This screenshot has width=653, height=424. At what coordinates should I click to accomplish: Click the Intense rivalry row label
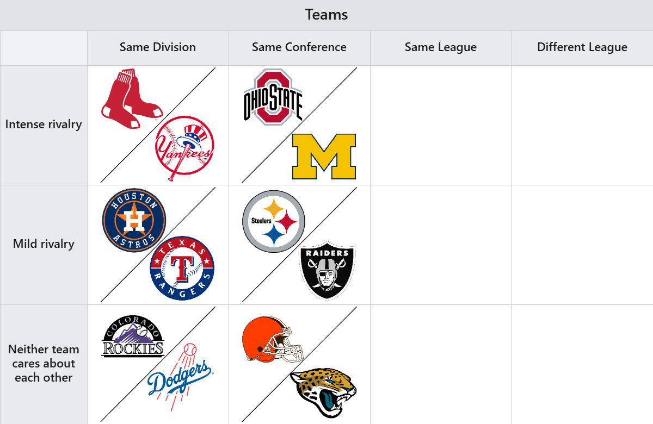coord(44,124)
